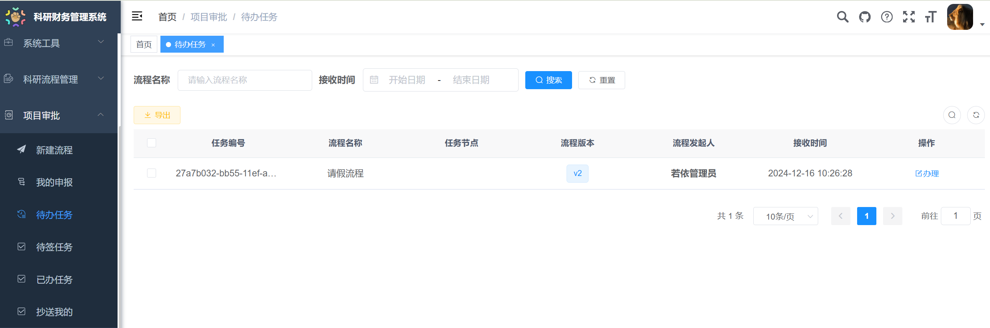Click the 办理 link in the task row

927,174
